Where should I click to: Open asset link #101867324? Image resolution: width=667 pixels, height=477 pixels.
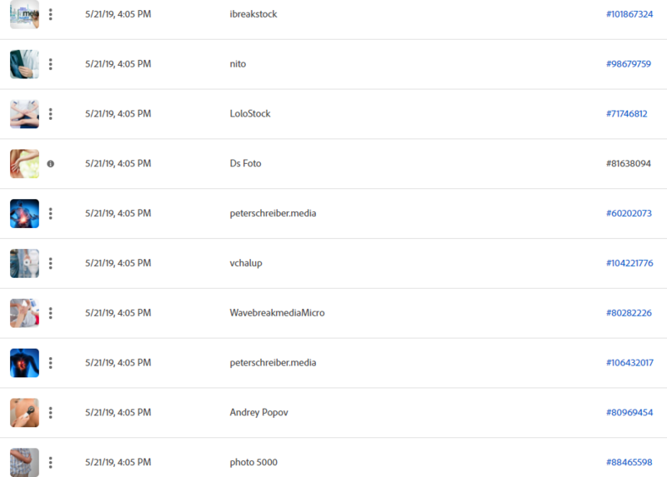click(x=629, y=14)
